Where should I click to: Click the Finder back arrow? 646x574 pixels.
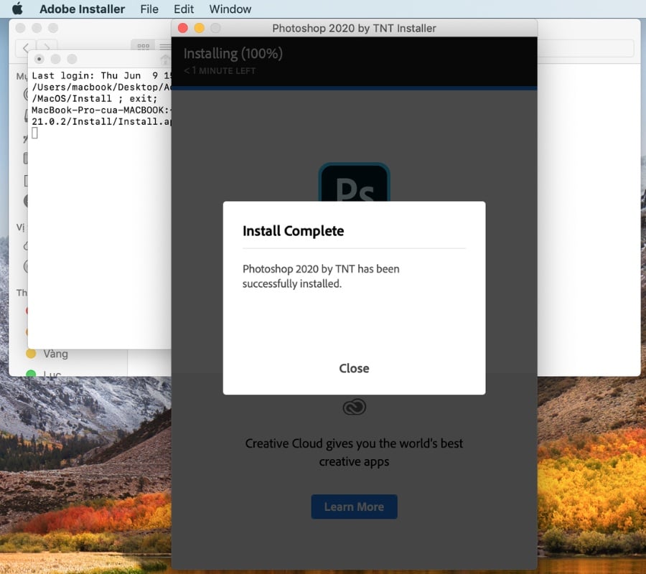click(26, 48)
